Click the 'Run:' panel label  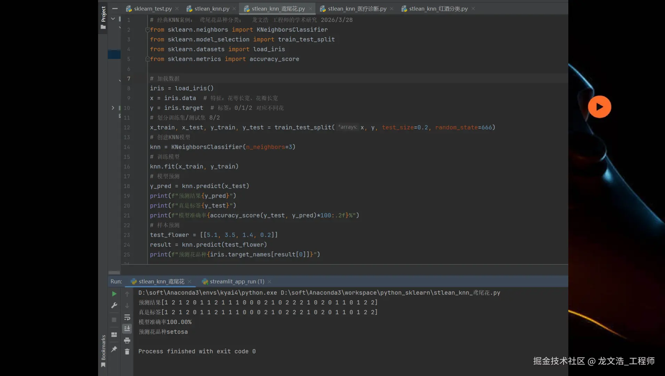116,281
